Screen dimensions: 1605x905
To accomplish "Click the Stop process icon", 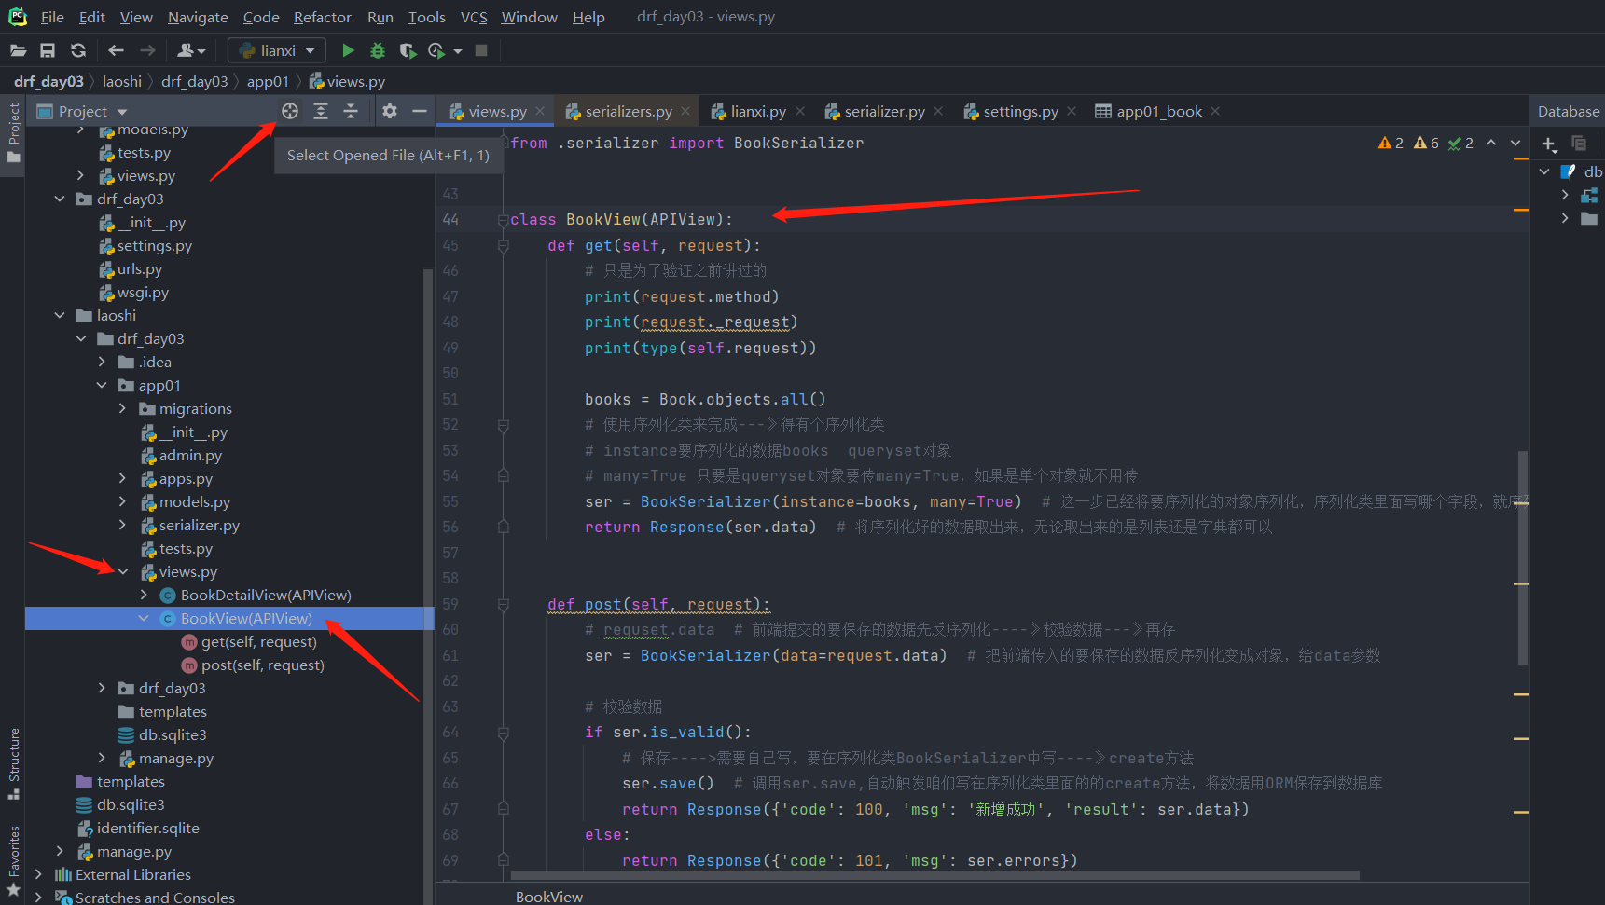I will (x=481, y=50).
